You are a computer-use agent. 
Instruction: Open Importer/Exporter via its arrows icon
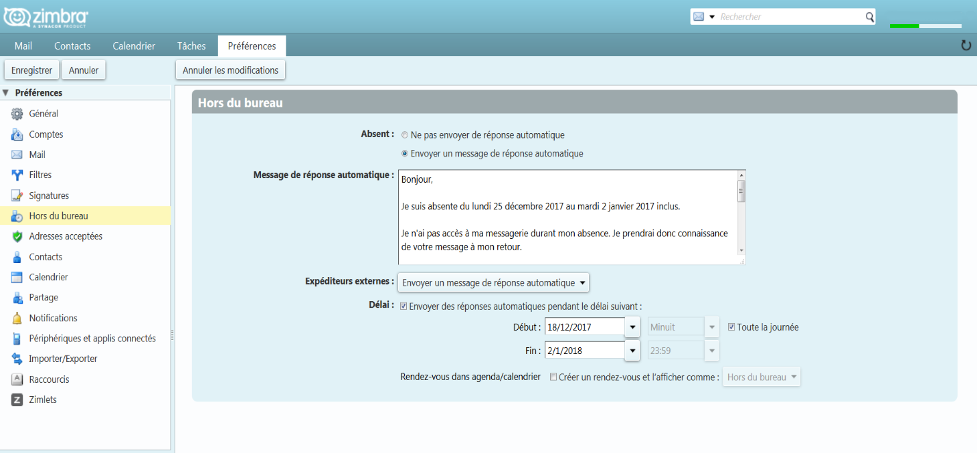pyautogui.click(x=17, y=359)
